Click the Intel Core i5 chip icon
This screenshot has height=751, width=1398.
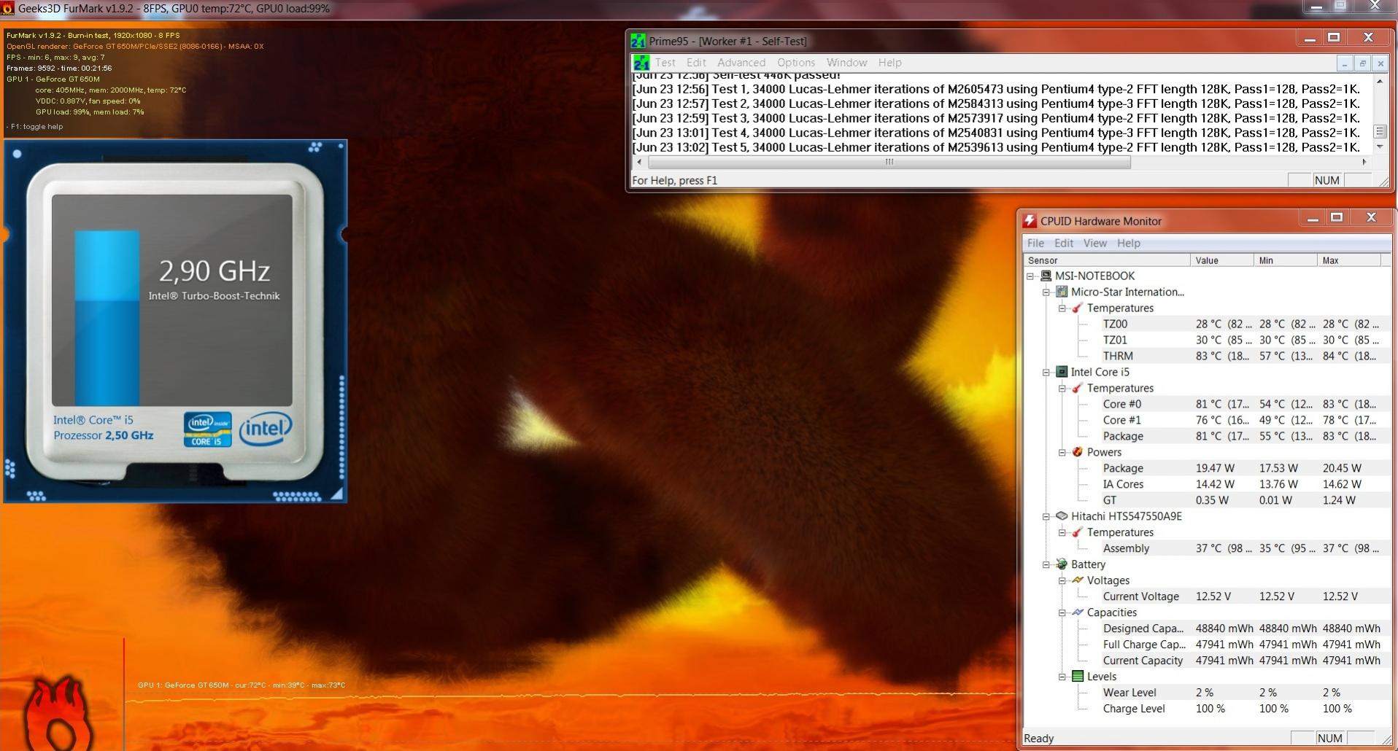1062,372
